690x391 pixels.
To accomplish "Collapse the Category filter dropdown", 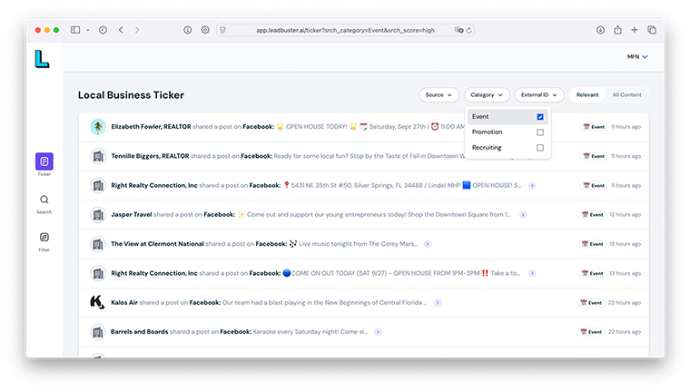I will 487,95.
